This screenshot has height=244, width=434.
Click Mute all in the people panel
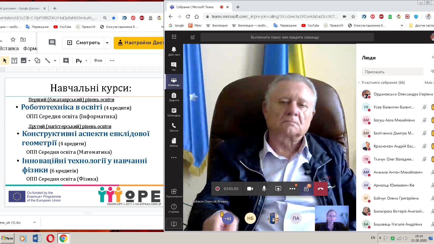coord(429,83)
